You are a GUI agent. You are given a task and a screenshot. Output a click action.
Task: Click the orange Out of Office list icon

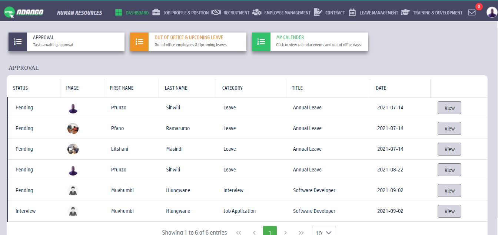139,42
